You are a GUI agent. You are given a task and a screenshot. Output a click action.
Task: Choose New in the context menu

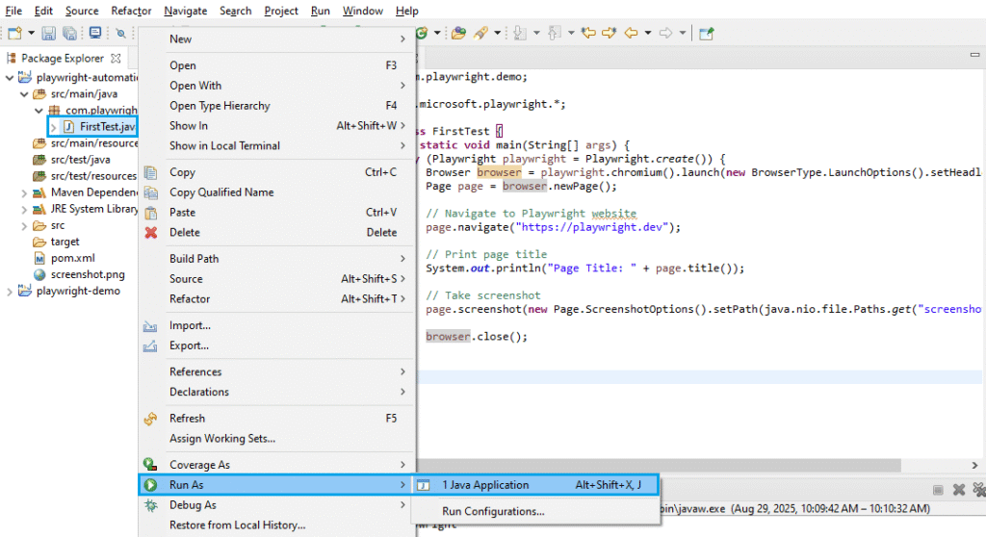pyautogui.click(x=276, y=39)
